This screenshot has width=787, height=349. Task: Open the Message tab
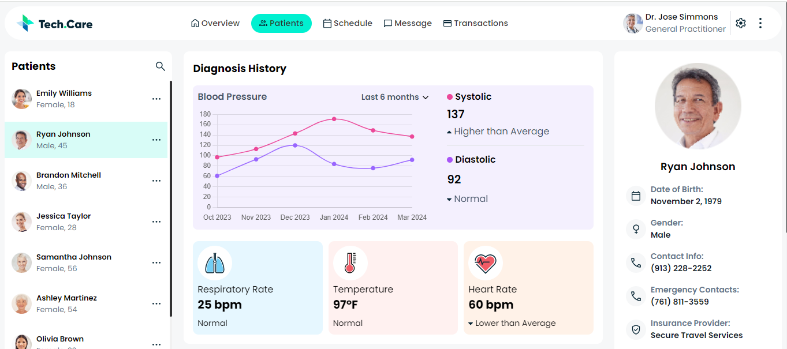click(408, 23)
